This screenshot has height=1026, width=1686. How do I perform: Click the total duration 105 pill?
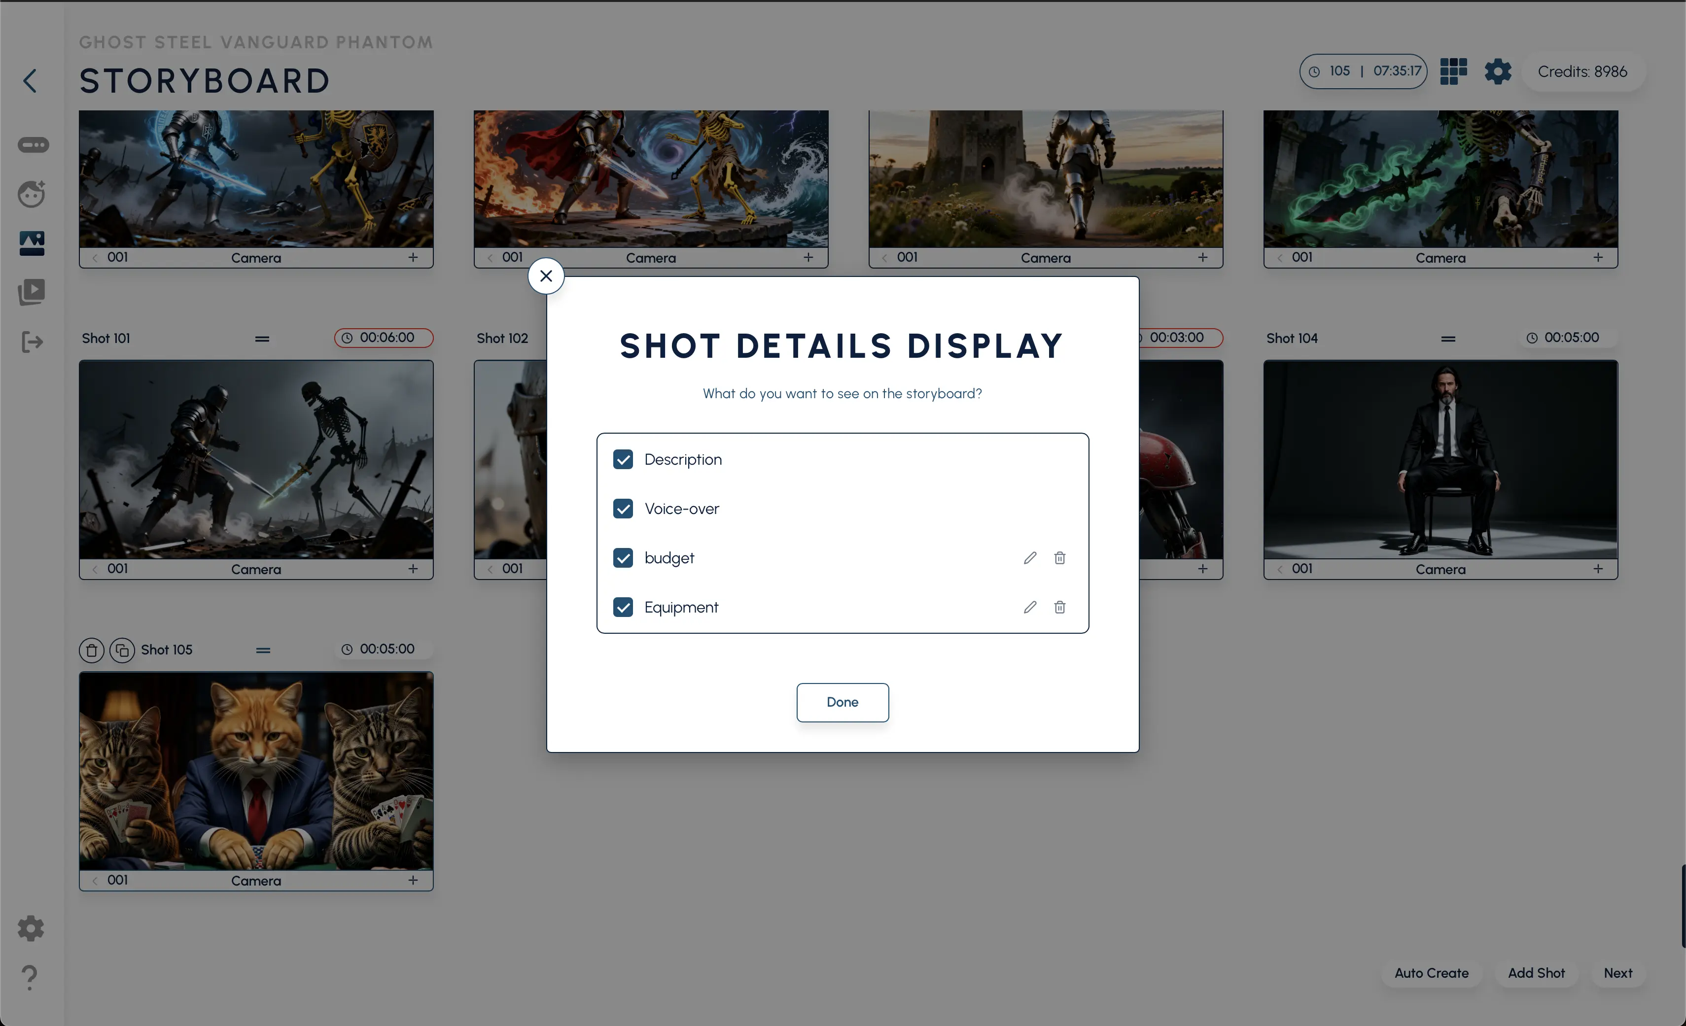click(1363, 71)
